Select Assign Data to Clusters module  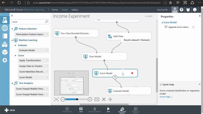(x=33, y=66)
